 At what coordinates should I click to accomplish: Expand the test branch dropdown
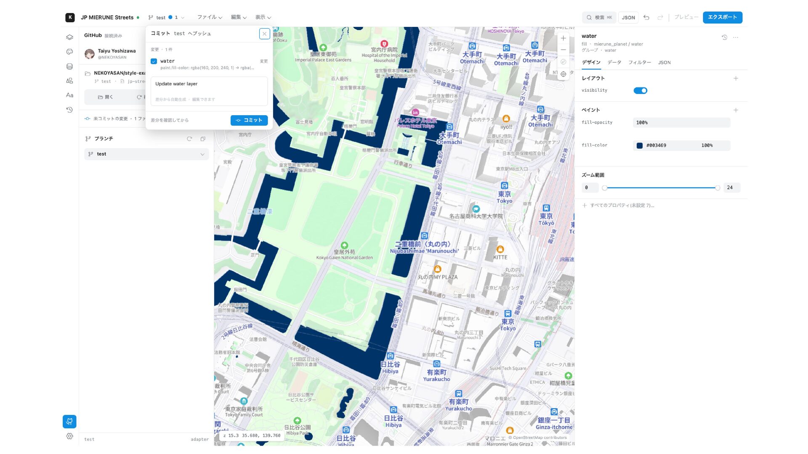(x=146, y=154)
